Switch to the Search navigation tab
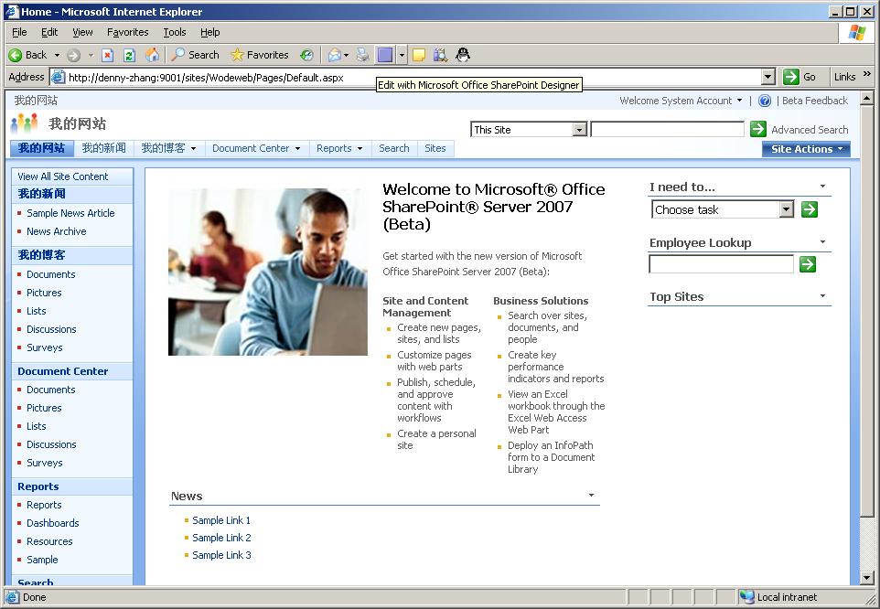Viewport: 880px width, 609px height. point(394,149)
